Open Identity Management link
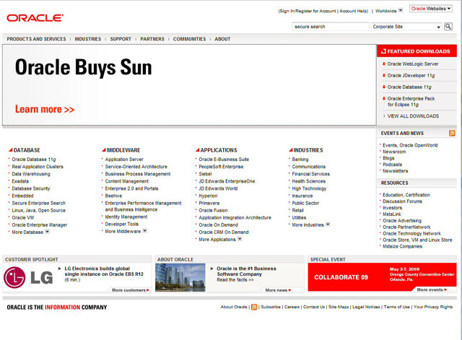Viewport: 462px width, 340px height. (x=126, y=217)
